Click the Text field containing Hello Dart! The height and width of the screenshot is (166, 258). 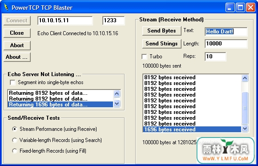226,32
